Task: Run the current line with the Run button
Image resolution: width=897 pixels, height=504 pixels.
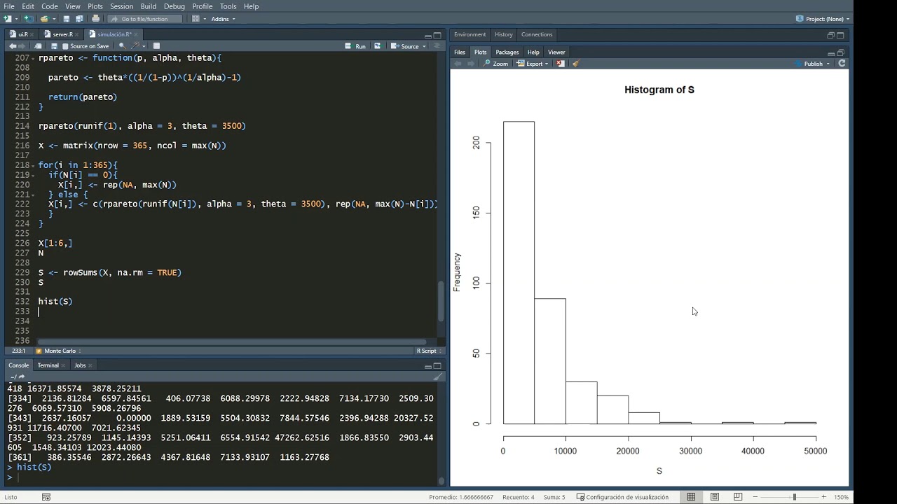Action: (x=355, y=46)
